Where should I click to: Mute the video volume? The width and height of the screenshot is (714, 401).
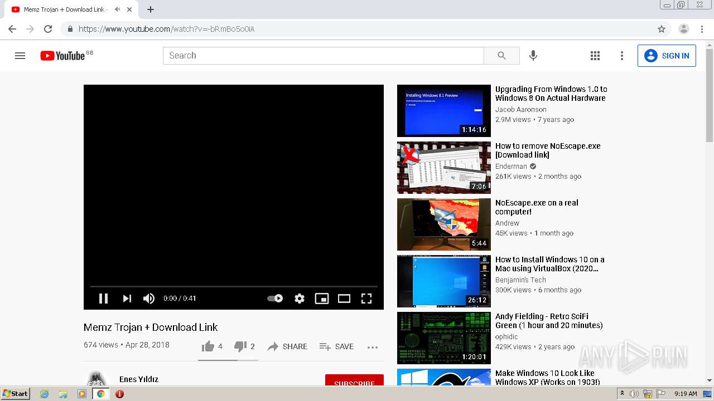click(149, 299)
